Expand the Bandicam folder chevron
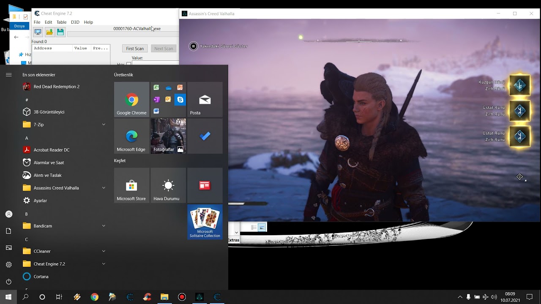This screenshot has height=304, width=541. pyautogui.click(x=104, y=226)
